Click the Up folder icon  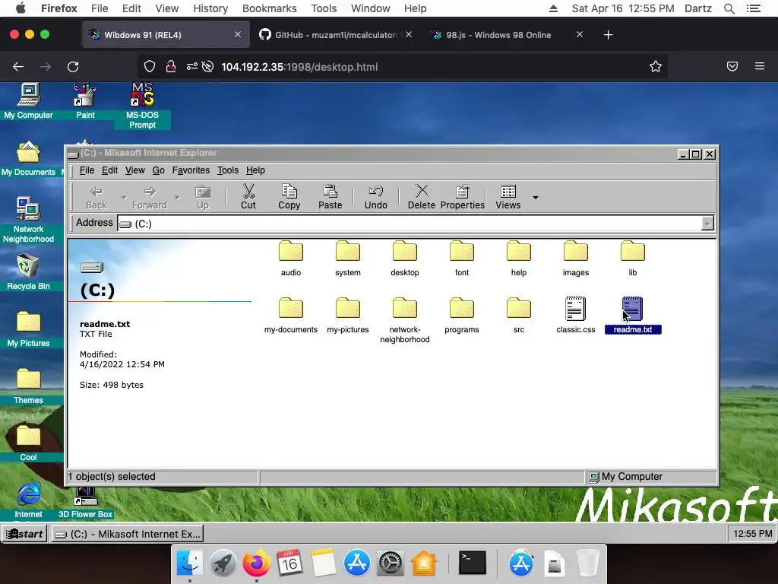(202, 197)
